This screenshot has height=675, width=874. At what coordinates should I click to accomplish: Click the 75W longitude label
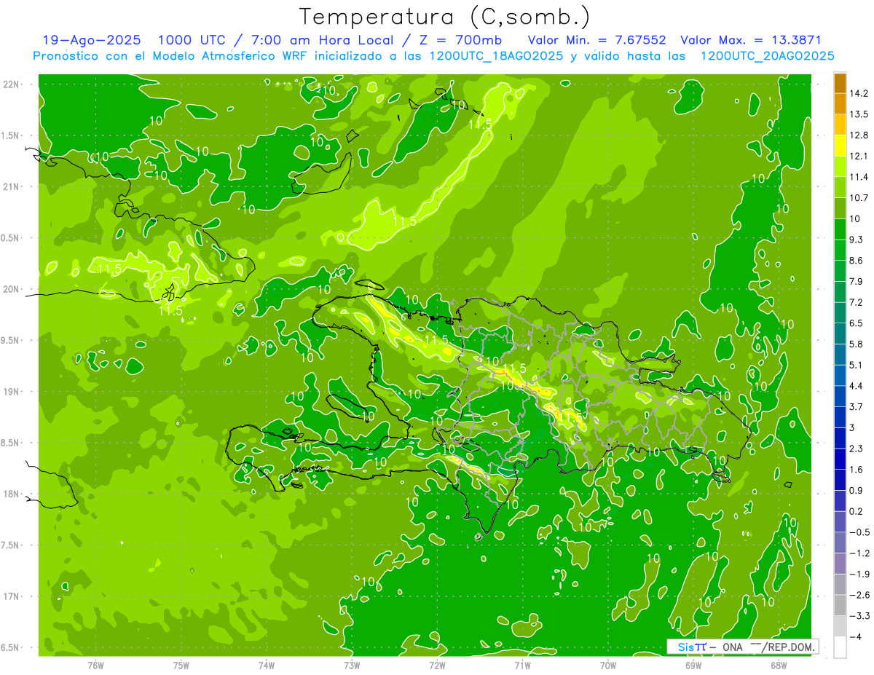coord(181,666)
